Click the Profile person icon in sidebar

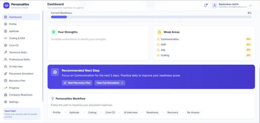tap(5, 24)
